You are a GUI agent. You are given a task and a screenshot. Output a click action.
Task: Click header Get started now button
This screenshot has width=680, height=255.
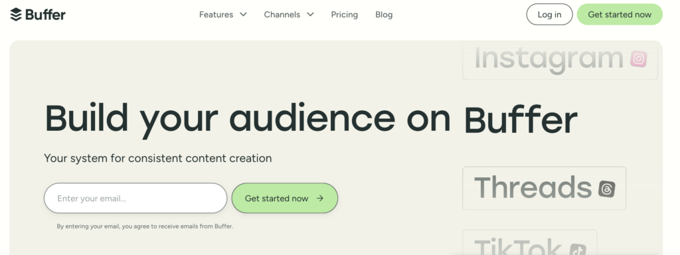click(620, 15)
